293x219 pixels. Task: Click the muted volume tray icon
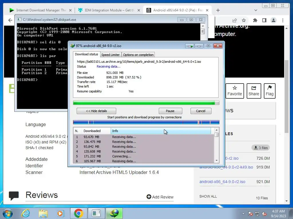coord(264,214)
